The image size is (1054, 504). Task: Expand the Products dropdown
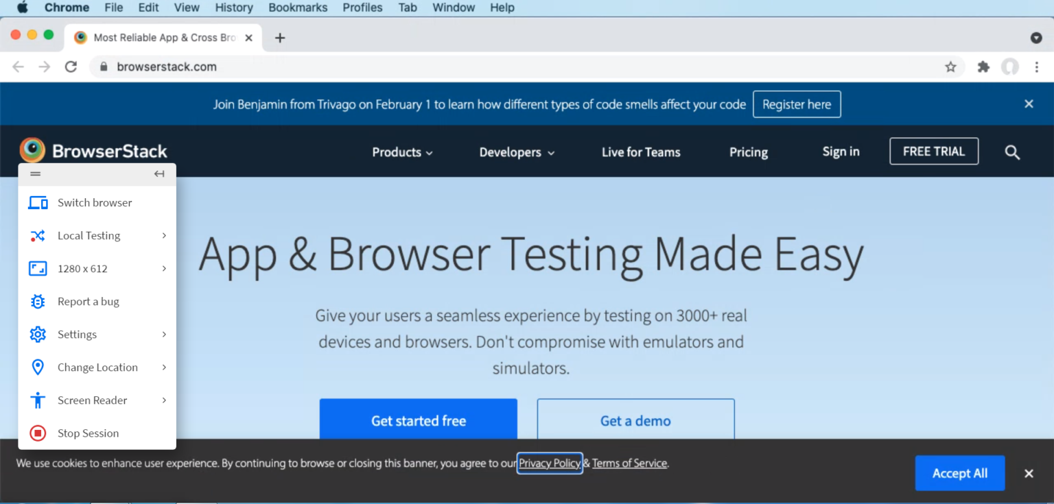[x=402, y=152]
